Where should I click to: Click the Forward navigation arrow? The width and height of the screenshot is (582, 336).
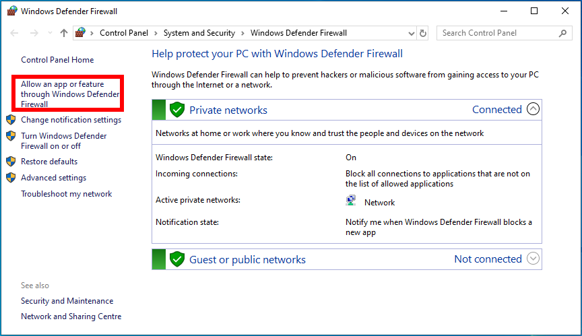click(34, 33)
